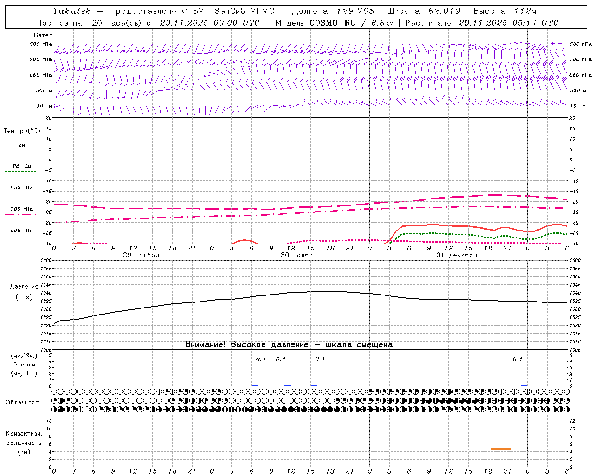
Task: Click the thick orange convective cloud bar
Action: click(501, 449)
